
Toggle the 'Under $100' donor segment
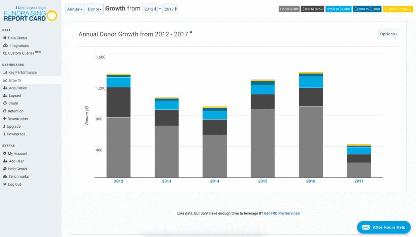click(x=289, y=9)
